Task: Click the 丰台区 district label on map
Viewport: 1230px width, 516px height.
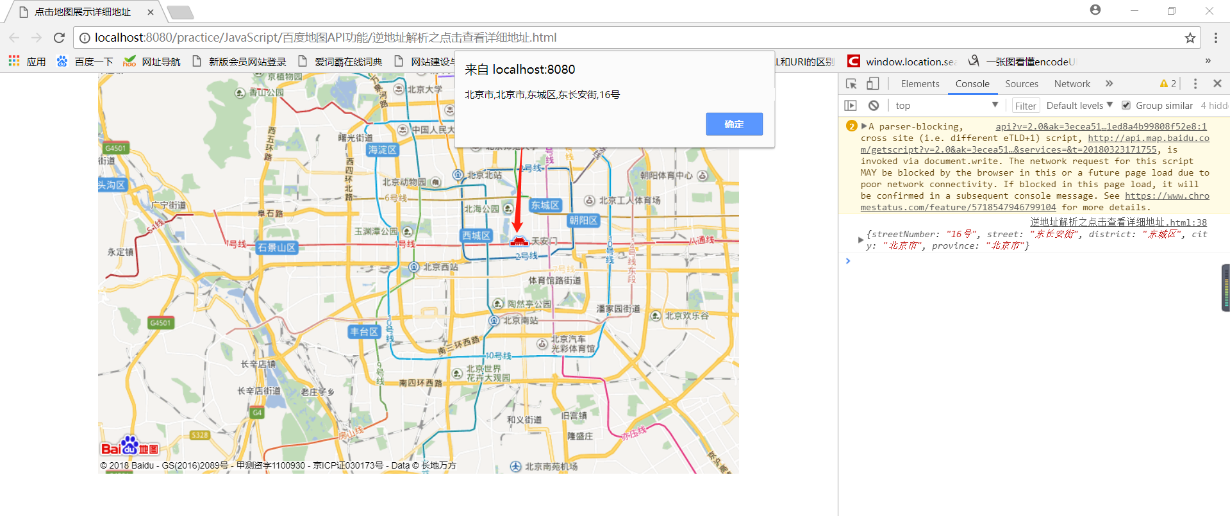Action: point(364,331)
